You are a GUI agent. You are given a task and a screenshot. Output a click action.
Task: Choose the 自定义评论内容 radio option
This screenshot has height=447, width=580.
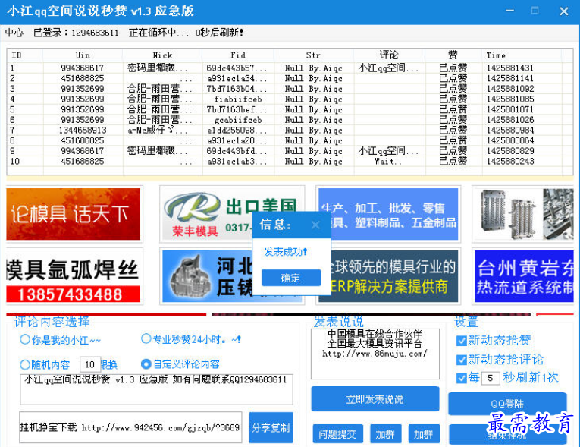pyautogui.click(x=180, y=364)
